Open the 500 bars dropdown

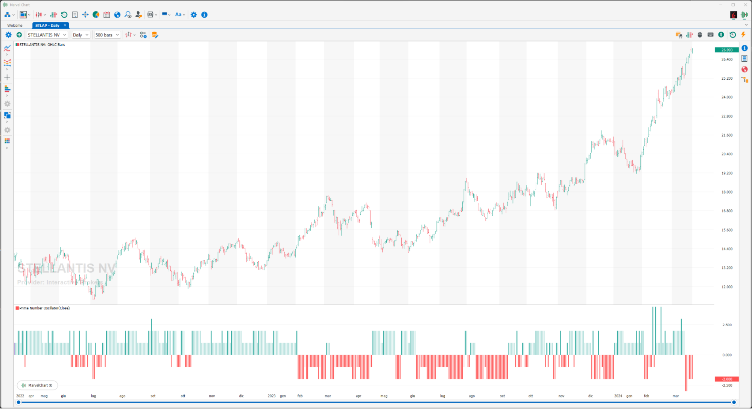point(107,35)
